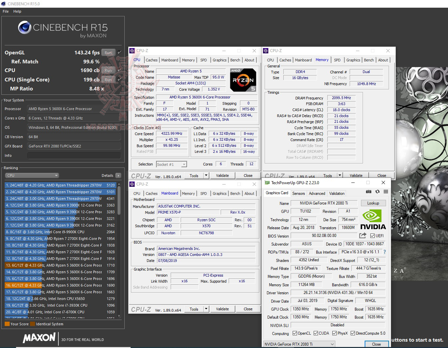The height and width of the screenshot is (348, 448).
Task: Capture a screenshot with the GPU-Z camera icon
Action: click(x=368, y=192)
